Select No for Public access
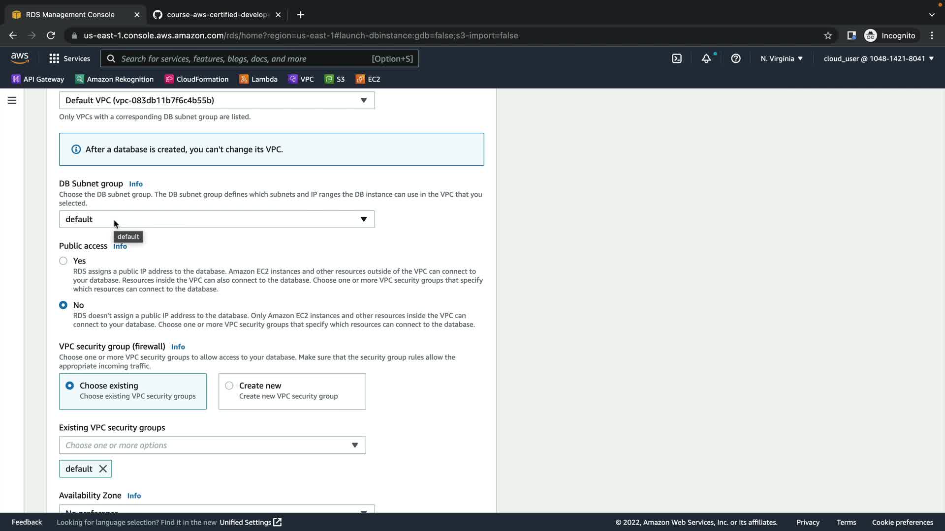 tap(63, 305)
